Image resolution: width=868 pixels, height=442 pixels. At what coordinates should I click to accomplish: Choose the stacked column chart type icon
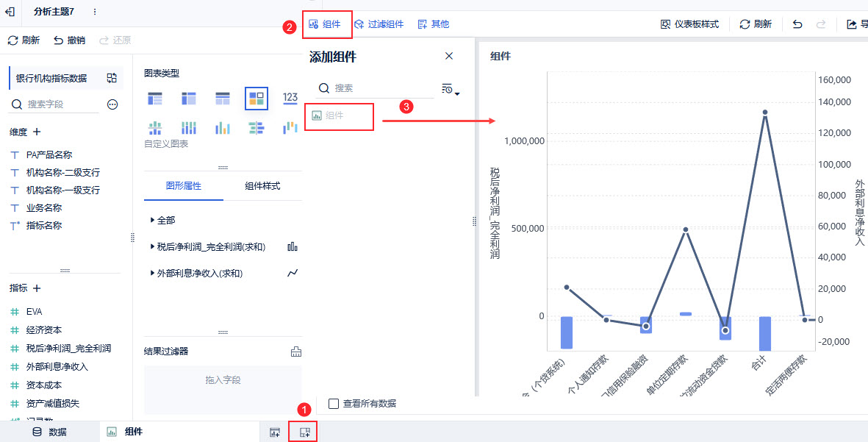click(189, 128)
